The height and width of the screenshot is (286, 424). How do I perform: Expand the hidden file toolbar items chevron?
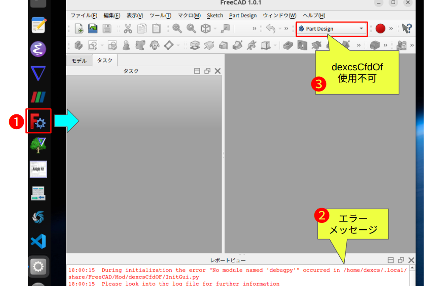(254, 28)
